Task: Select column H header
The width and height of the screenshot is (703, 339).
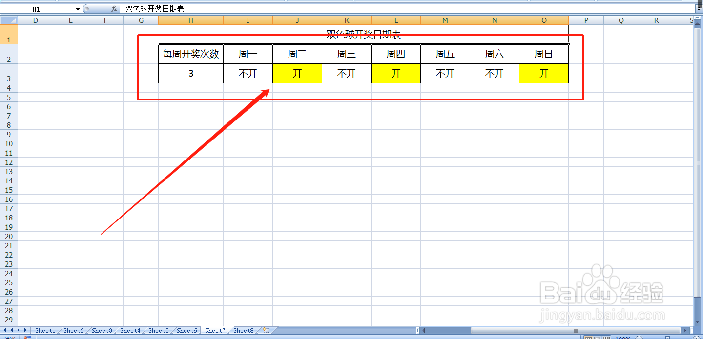Action: (x=191, y=20)
